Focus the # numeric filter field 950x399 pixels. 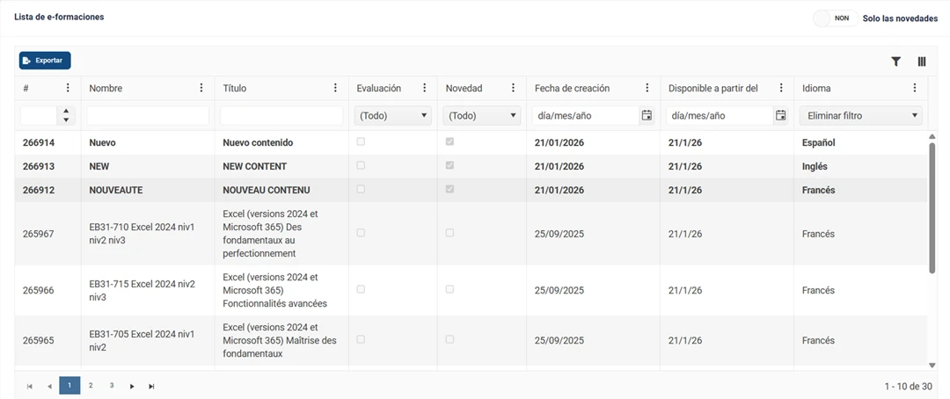[39, 116]
